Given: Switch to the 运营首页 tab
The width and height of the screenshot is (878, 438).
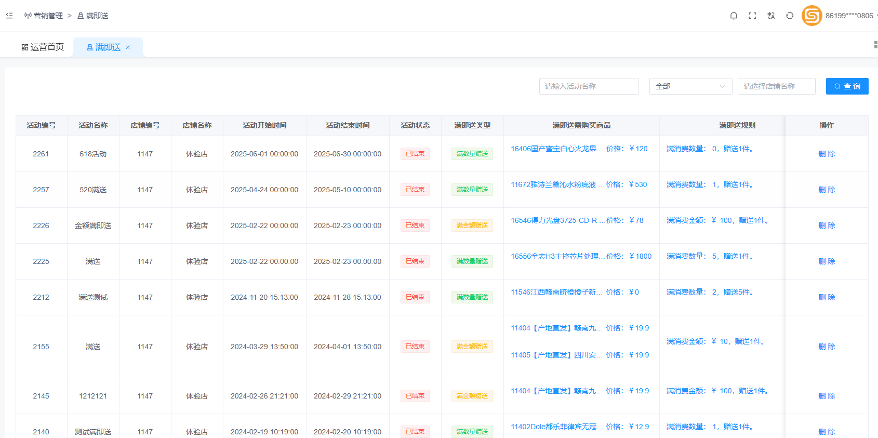Looking at the screenshot, I should [43, 47].
